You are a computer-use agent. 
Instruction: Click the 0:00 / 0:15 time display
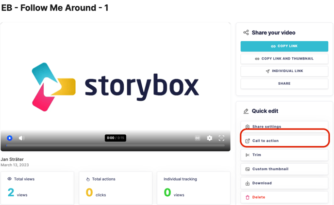[115, 138]
